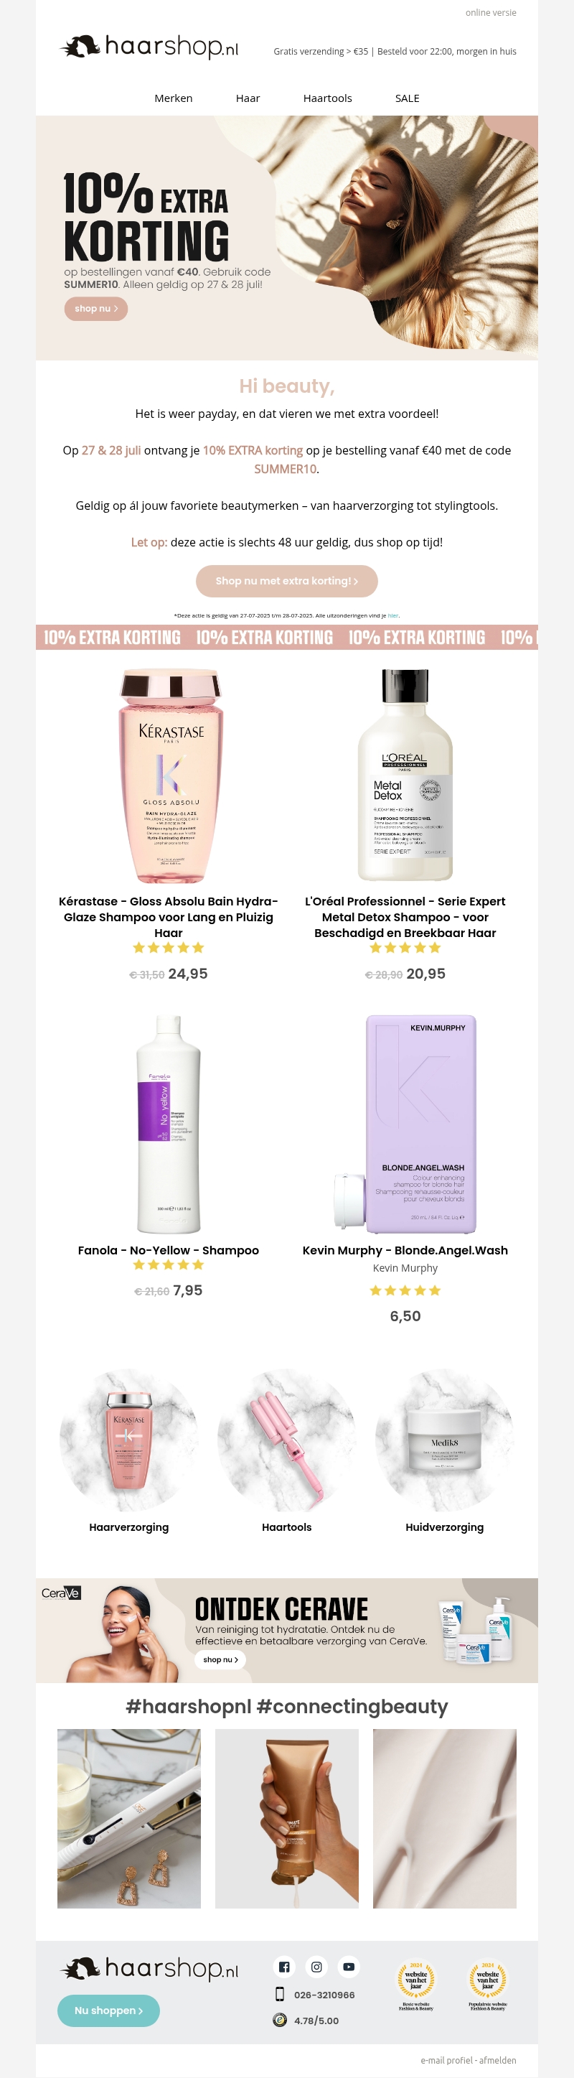Open the Kérastase Gloss Absolu shampoo image
Viewport: 574px width, 2078px height.
point(169,776)
